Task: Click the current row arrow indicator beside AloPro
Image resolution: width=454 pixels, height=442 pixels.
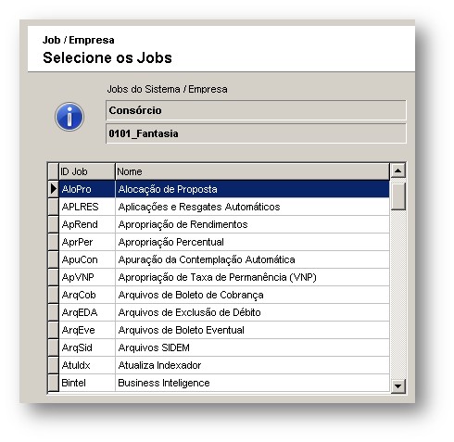Action: coord(54,189)
